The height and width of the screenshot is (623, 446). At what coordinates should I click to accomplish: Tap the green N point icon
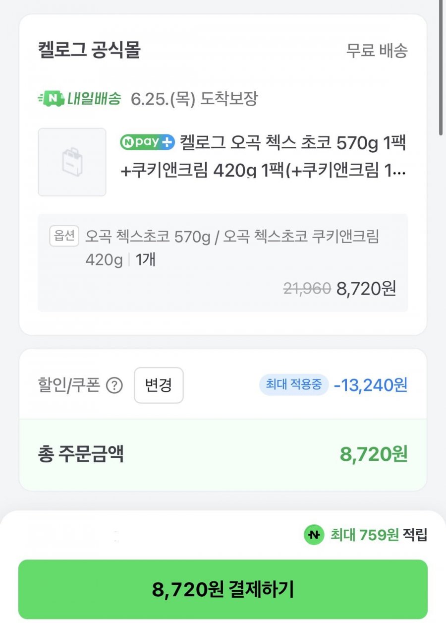(x=314, y=535)
